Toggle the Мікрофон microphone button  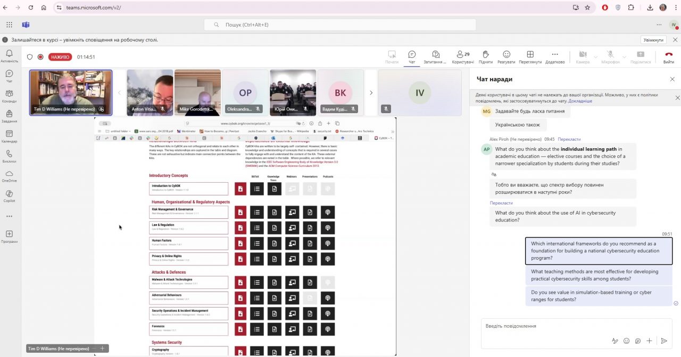pos(610,57)
